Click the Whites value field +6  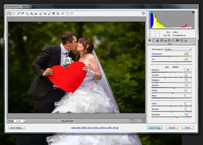(x=188, y=91)
